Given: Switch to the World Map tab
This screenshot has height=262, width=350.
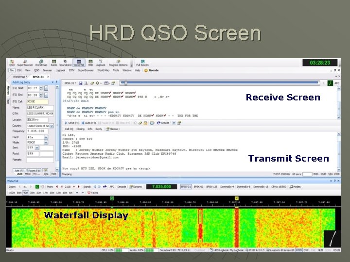Looking at the screenshot, I should (x=19, y=77).
